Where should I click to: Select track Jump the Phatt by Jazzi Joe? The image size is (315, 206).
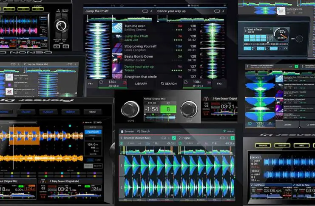pyautogui.click(x=154, y=38)
